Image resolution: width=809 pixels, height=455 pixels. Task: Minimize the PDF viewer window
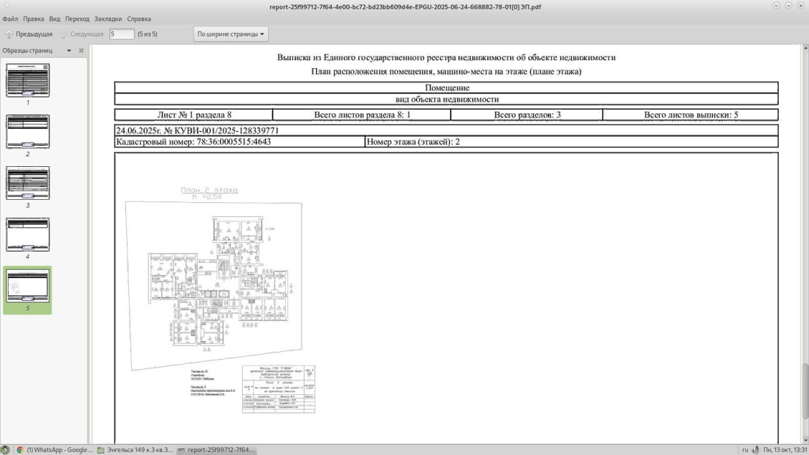(776, 6)
